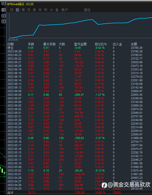The width and height of the screenshot is (152, 195).
Task: Click profit 203.47 in the 2023.05.17 row
Action: tap(79, 145)
